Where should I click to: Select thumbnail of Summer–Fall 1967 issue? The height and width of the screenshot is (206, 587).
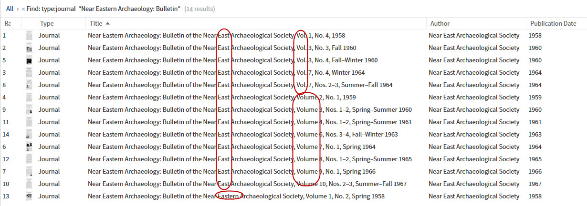[x=29, y=184]
